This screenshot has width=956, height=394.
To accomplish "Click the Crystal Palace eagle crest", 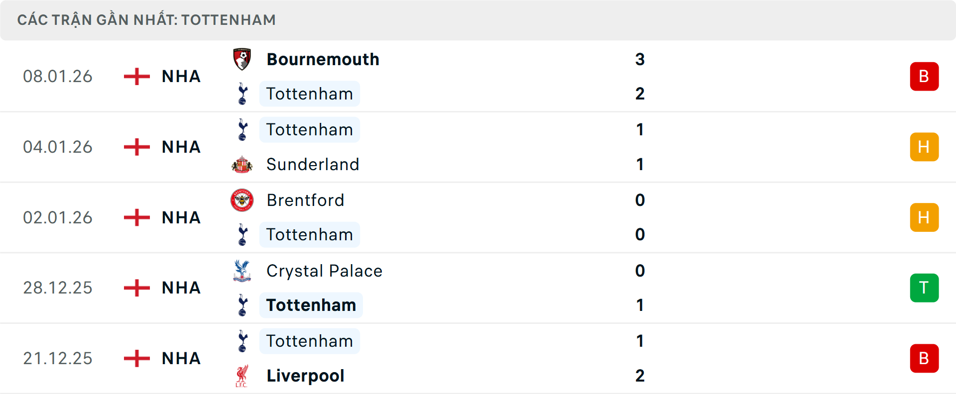I will pos(242,271).
